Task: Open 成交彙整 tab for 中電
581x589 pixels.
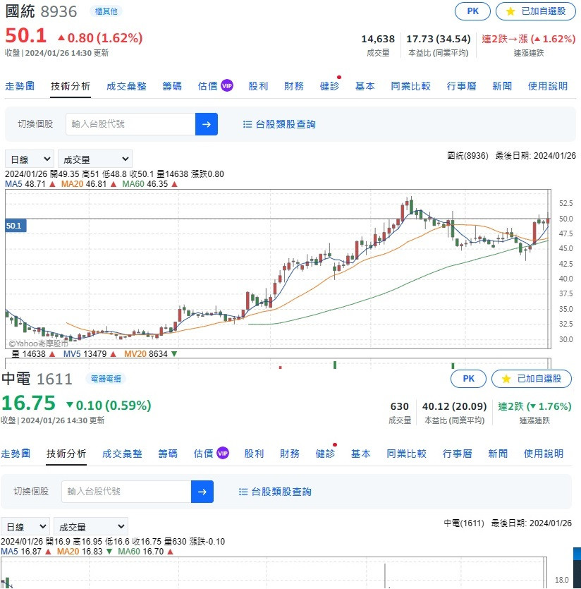Action: (122, 454)
